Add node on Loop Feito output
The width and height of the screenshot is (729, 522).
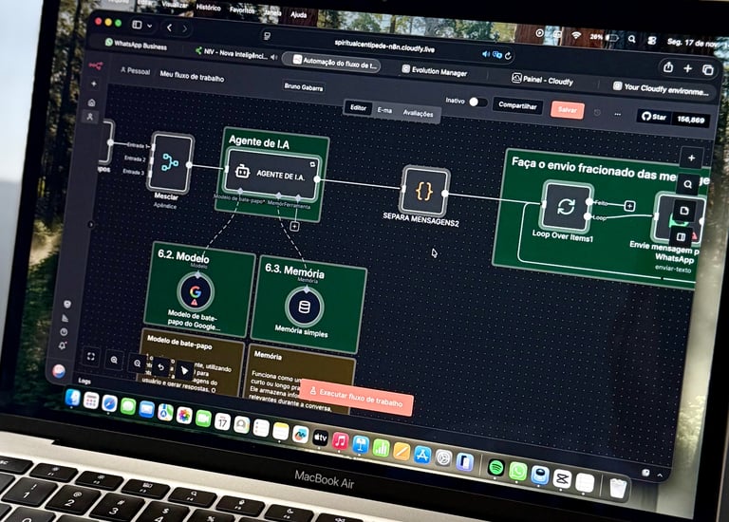(x=629, y=205)
